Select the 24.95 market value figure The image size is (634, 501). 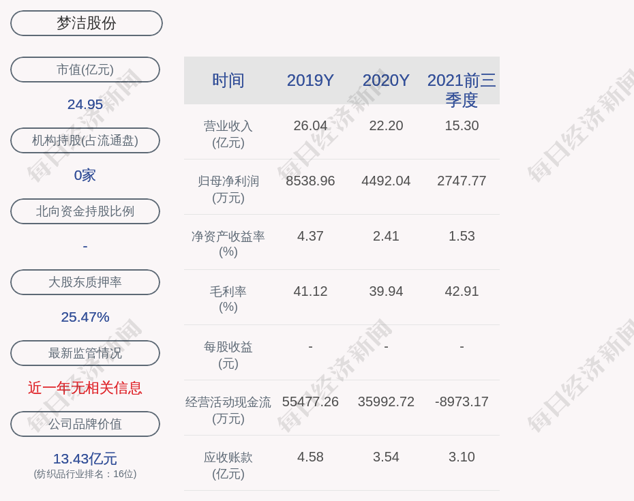click(x=85, y=104)
